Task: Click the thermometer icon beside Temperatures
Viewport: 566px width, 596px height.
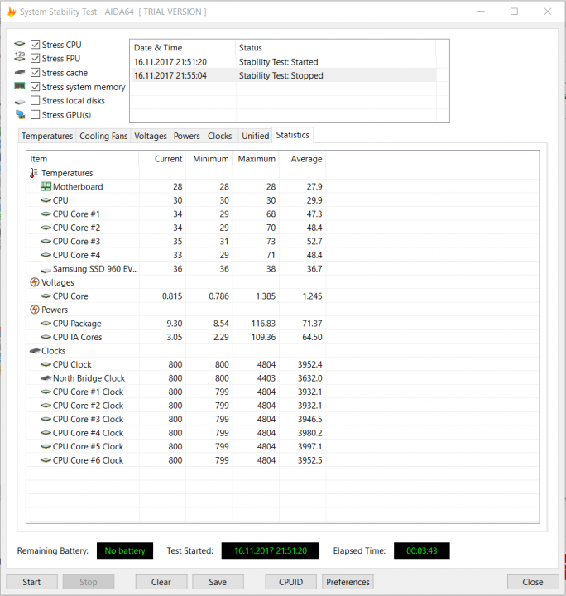Action: pyautogui.click(x=34, y=173)
